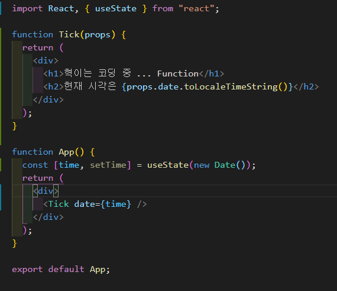Click the h1 line containing 'Function' text
The height and width of the screenshot is (291, 337).
(134, 73)
